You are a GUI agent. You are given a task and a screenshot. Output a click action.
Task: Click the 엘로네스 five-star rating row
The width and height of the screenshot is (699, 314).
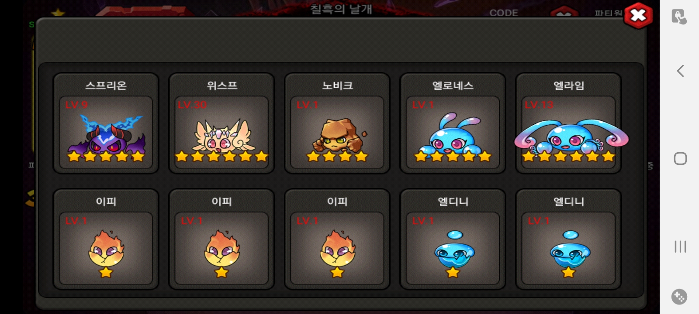(x=453, y=156)
